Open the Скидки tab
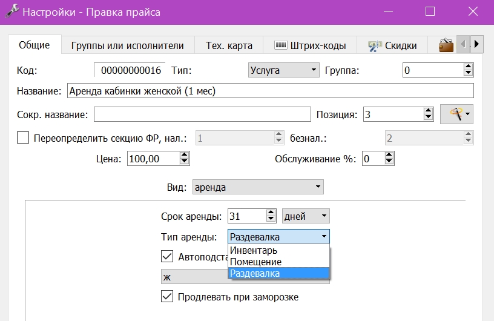 click(392, 45)
